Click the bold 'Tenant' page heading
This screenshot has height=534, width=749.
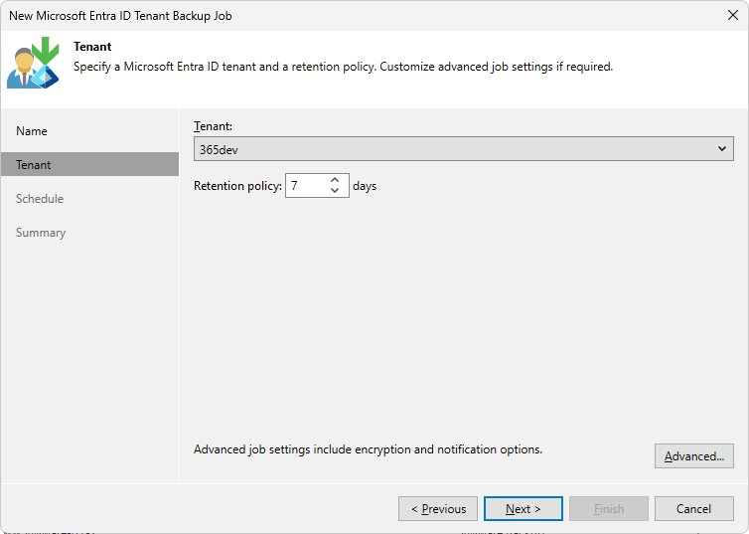[92, 47]
